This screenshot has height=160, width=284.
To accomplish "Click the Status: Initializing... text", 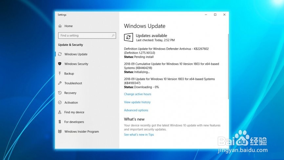I will point(137,72).
